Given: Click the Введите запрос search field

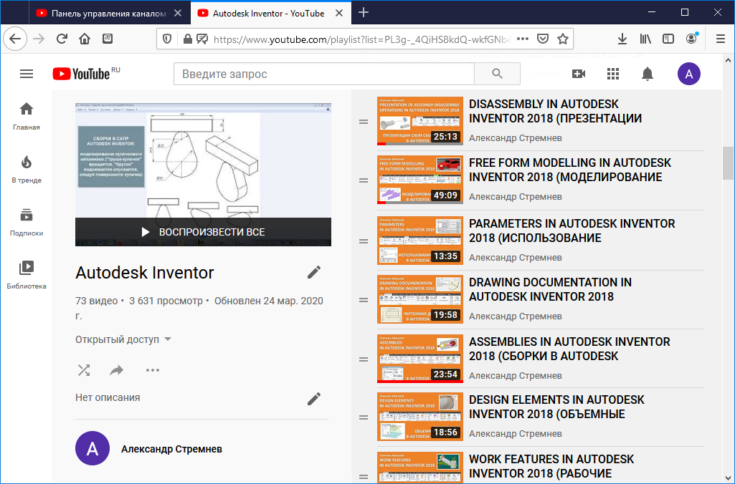Looking at the screenshot, I should (x=324, y=74).
